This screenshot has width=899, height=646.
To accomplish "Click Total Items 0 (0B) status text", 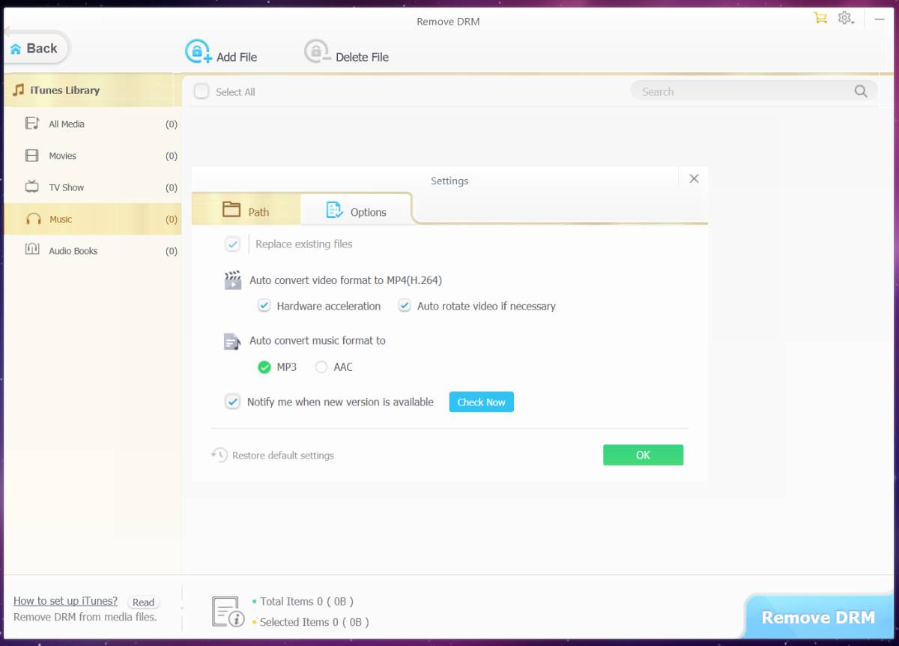I will (x=306, y=601).
